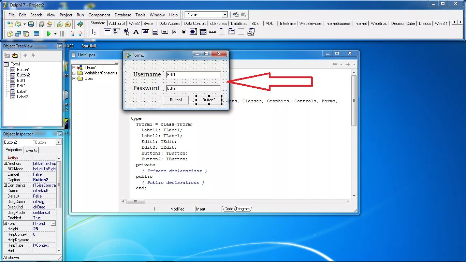Image resolution: width=466 pixels, height=262 pixels.
Task: Expand the Font property
Action: [5, 223]
